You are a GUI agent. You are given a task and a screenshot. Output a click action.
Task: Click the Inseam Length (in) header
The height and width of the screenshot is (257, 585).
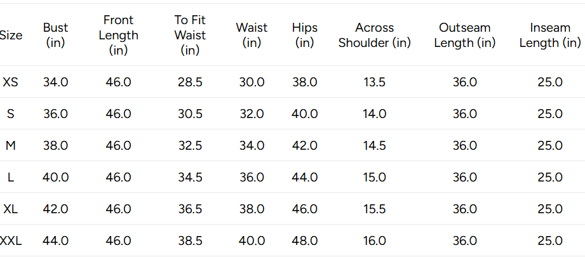(x=550, y=36)
